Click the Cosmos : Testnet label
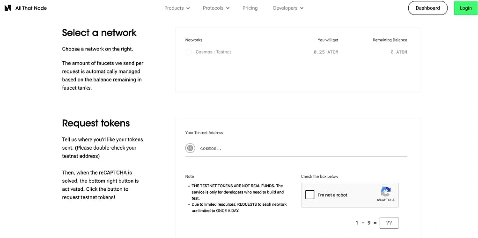478x238 pixels. tap(213, 52)
